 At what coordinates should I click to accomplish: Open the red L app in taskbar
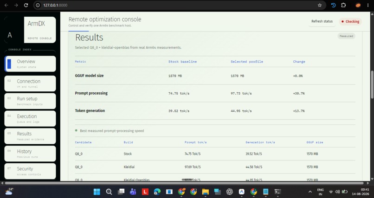(145, 192)
